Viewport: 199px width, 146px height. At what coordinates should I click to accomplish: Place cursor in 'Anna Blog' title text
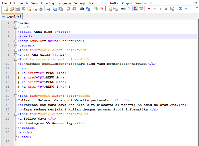point(43,32)
